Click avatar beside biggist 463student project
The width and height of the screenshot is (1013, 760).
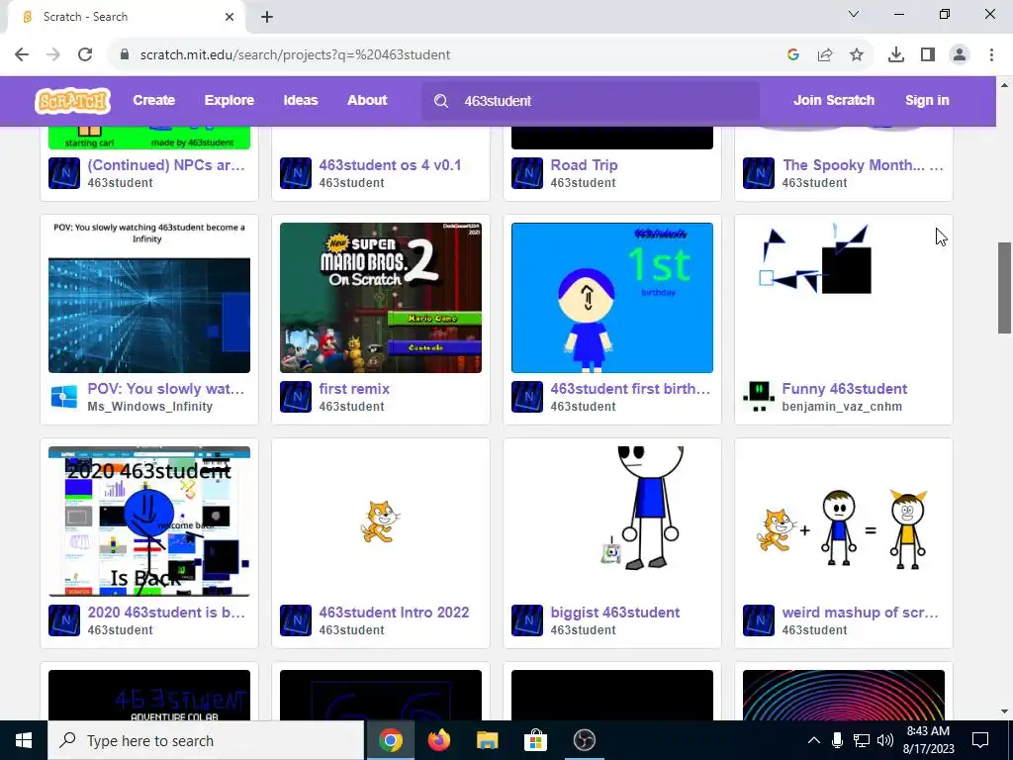pyautogui.click(x=527, y=620)
